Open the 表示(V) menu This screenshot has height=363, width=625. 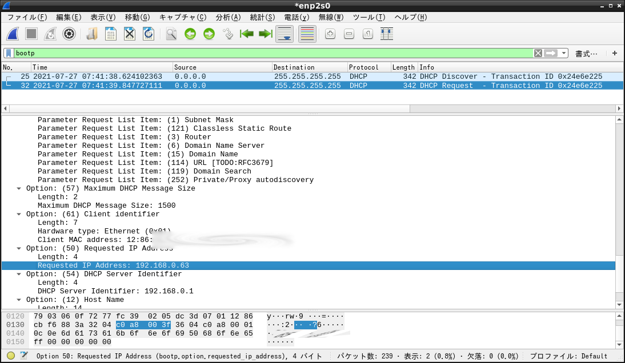(x=103, y=17)
